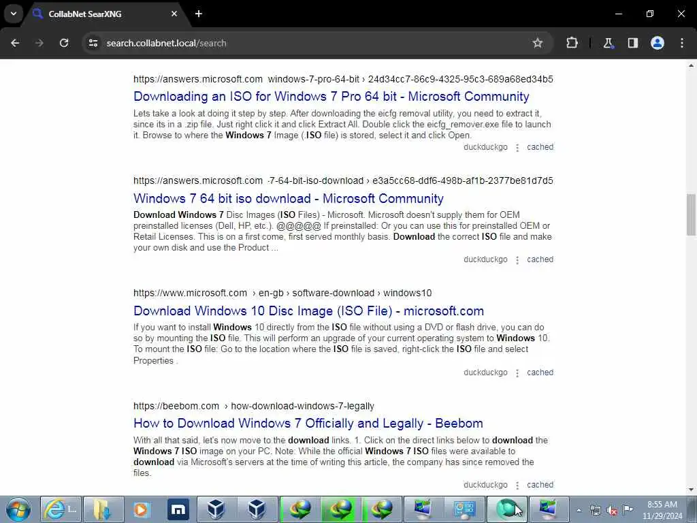View site information for search.collabnet.local
This screenshot has width=697, height=523.
pyautogui.click(x=93, y=43)
